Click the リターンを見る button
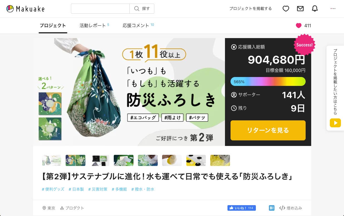 pyautogui.click(x=268, y=130)
